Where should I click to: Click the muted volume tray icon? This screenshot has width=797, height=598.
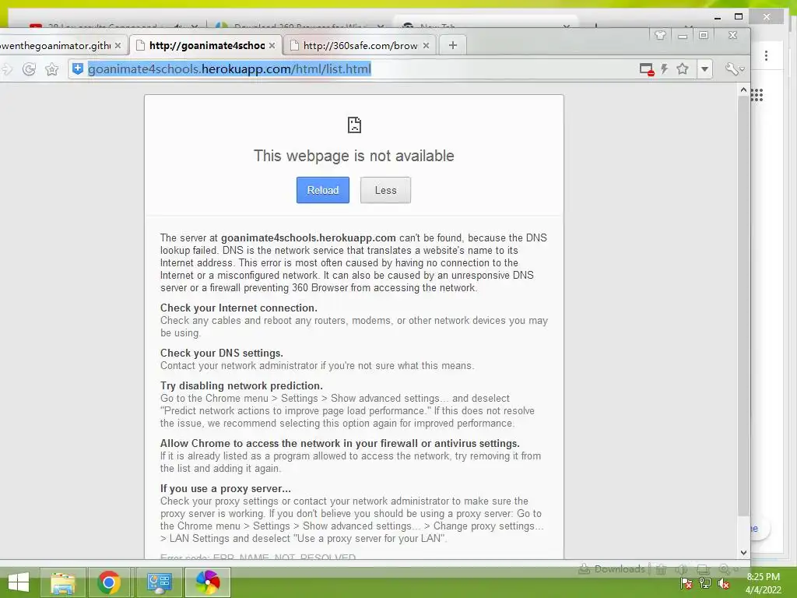click(x=724, y=584)
